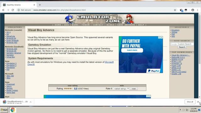Click the system tray clock
Image resolution: width=201 pixels, height=113 pixels.
click(x=193, y=110)
